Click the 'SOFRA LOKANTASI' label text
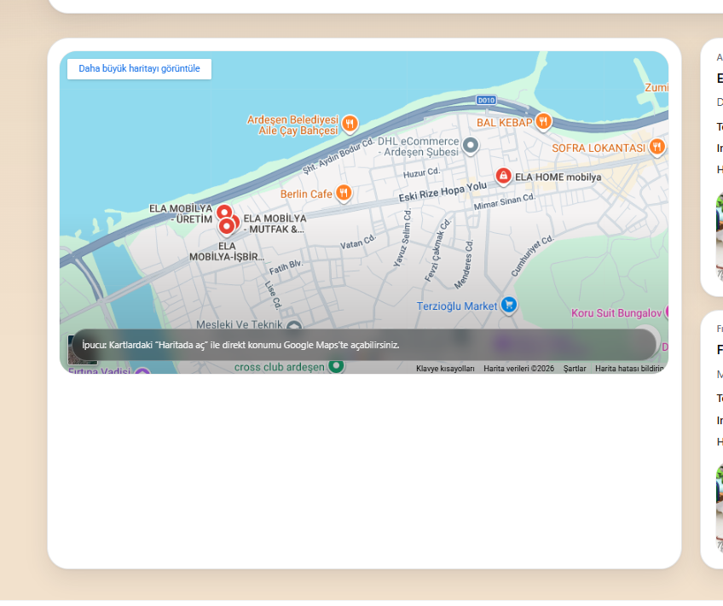 [x=599, y=149]
